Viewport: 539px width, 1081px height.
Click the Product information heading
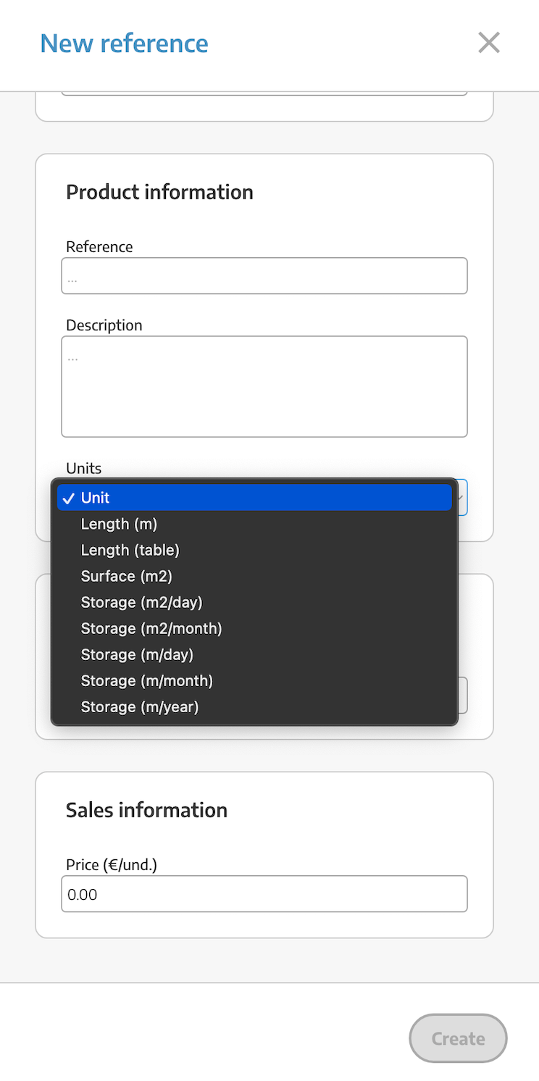click(x=159, y=192)
